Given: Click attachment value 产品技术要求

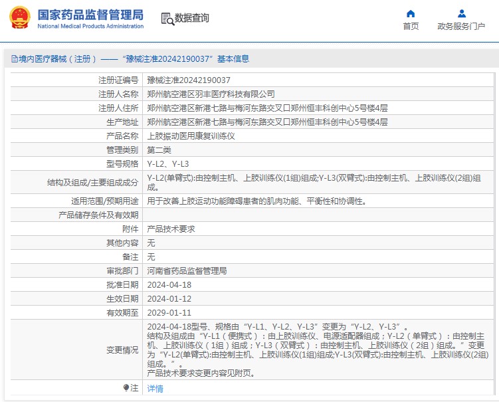Looking at the screenshot, I should (171, 229).
